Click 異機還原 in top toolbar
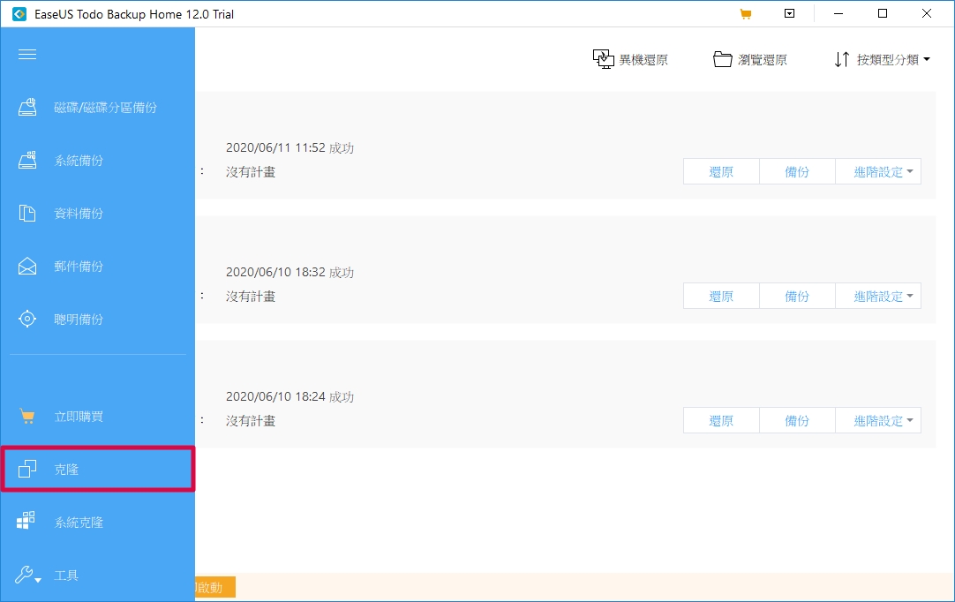The image size is (955, 602). [630, 60]
